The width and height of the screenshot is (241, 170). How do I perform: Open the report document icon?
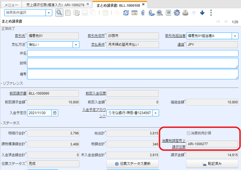168,13
